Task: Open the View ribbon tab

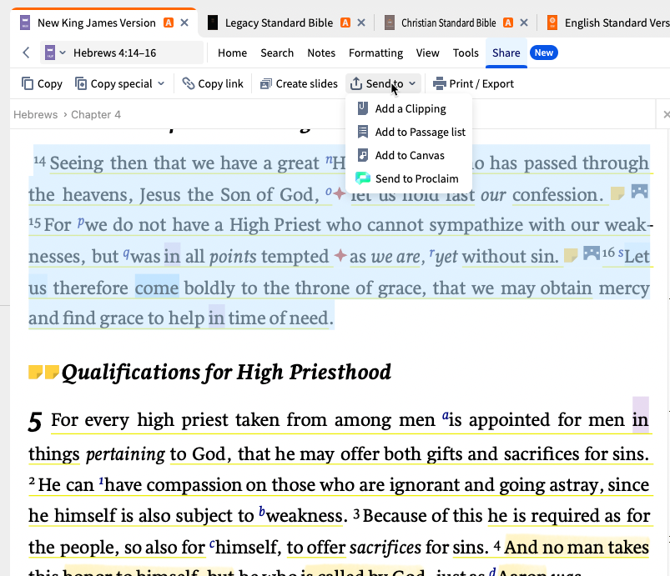Action: [428, 53]
